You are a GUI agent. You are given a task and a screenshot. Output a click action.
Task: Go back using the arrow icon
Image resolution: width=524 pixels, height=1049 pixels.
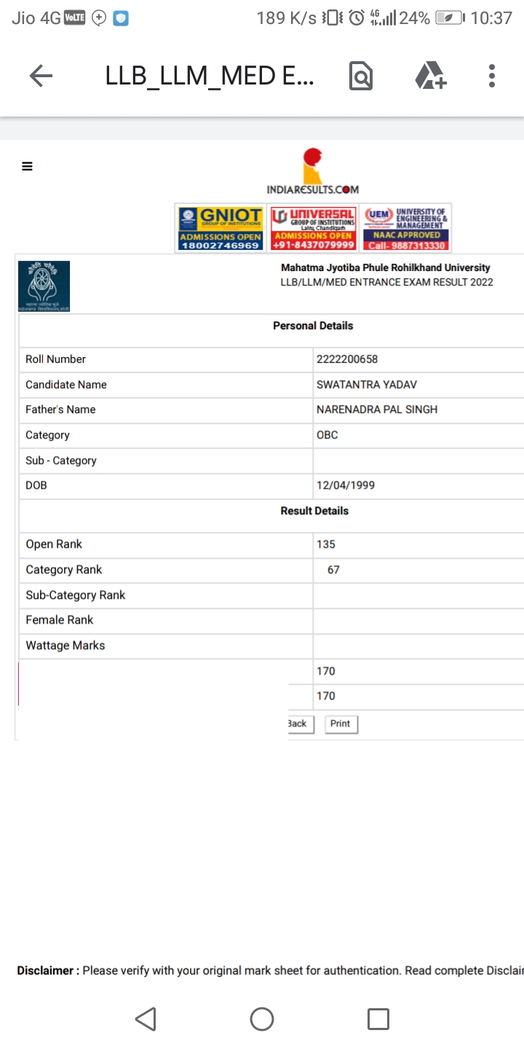point(41,76)
